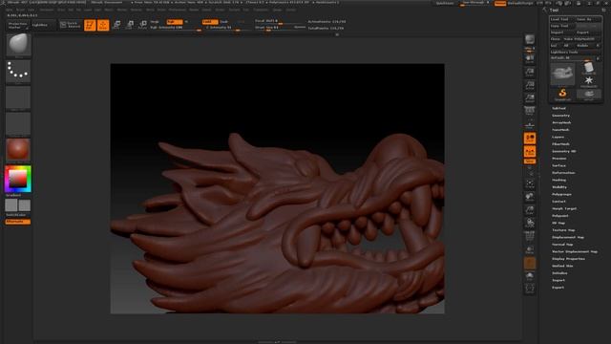Image resolution: width=611 pixels, height=344 pixels.
Task: Click the Scale view icon on right shelf
Action: pos(530,210)
